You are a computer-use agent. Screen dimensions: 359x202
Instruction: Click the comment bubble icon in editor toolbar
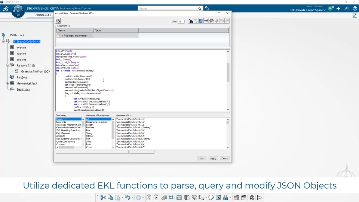tap(211, 21)
